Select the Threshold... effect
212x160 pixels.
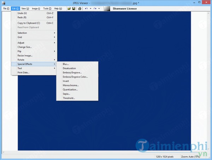coord(77,98)
